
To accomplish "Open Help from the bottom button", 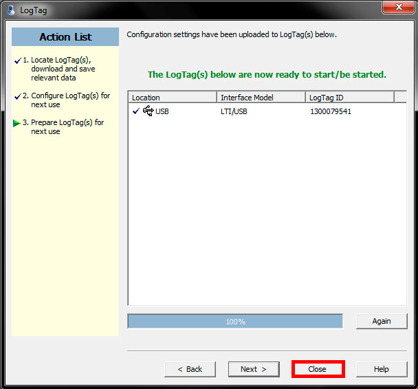I will point(382,369).
